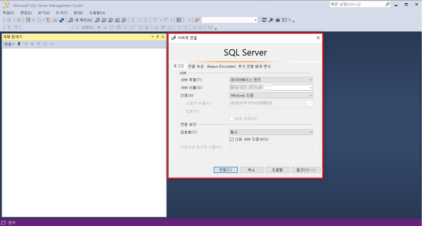
Task: Click the Save All disks icon
Action: tap(62, 20)
